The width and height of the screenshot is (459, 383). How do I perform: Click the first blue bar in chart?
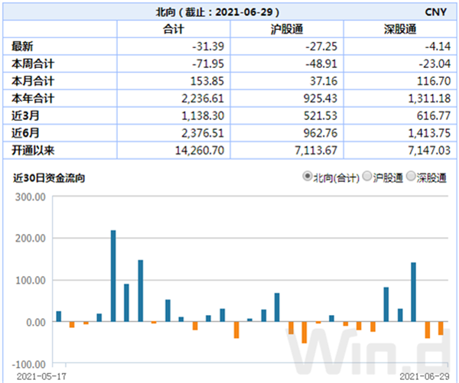click(59, 316)
